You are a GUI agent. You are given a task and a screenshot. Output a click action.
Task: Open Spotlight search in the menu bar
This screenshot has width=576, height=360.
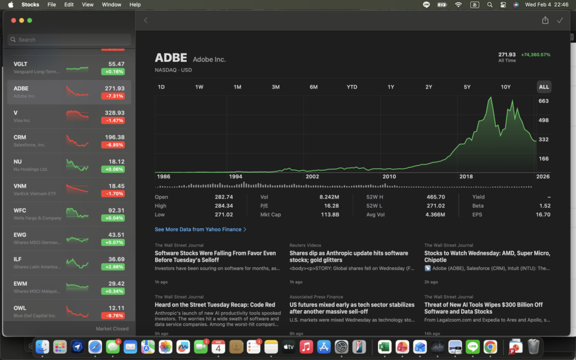pyautogui.click(x=489, y=4)
